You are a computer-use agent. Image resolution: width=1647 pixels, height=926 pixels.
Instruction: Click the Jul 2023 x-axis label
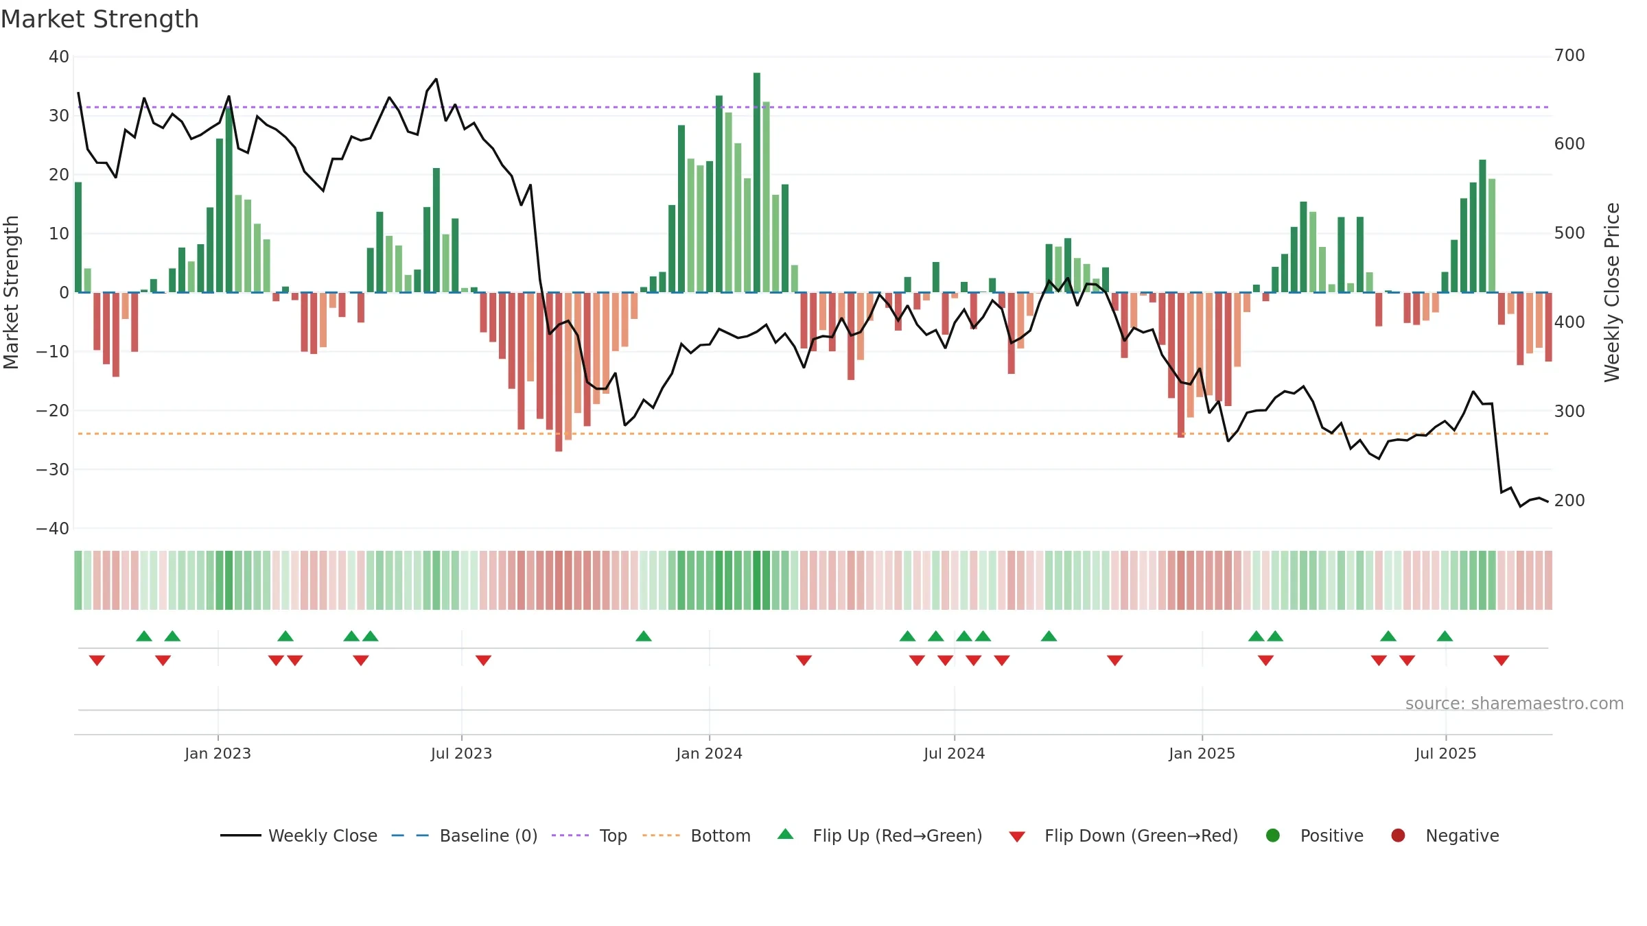tap(461, 753)
